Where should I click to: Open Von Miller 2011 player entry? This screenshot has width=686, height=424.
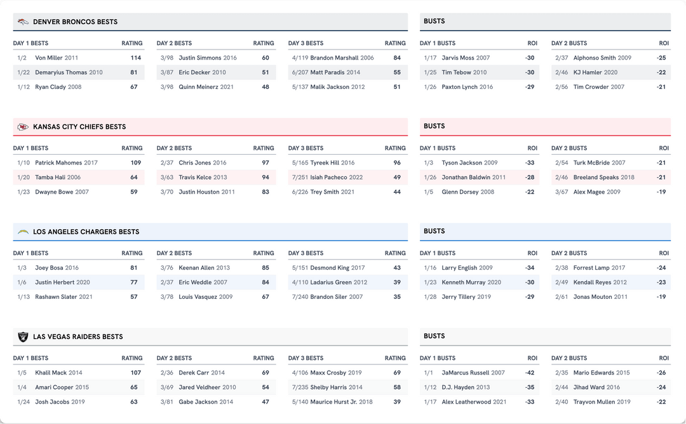pyautogui.click(x=57, y=58)
